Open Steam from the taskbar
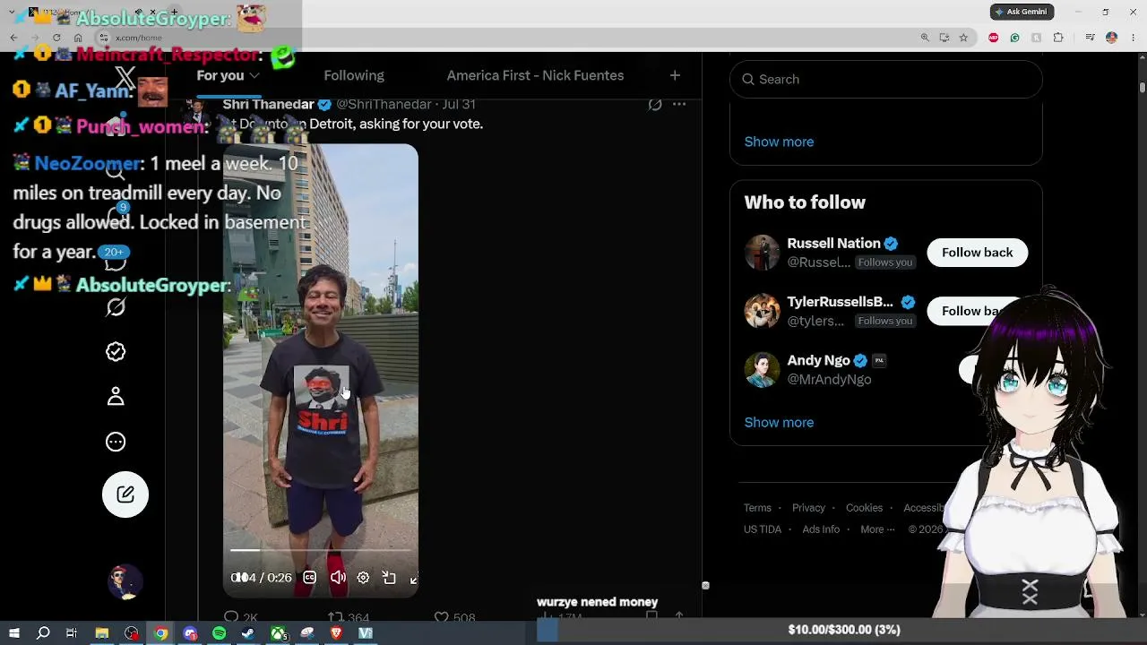Image resolution: width=1147 pixels, height=645 pixels. tap(248, 633)
